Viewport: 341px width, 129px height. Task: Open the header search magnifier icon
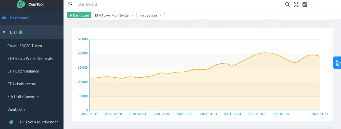pos(287,4)
